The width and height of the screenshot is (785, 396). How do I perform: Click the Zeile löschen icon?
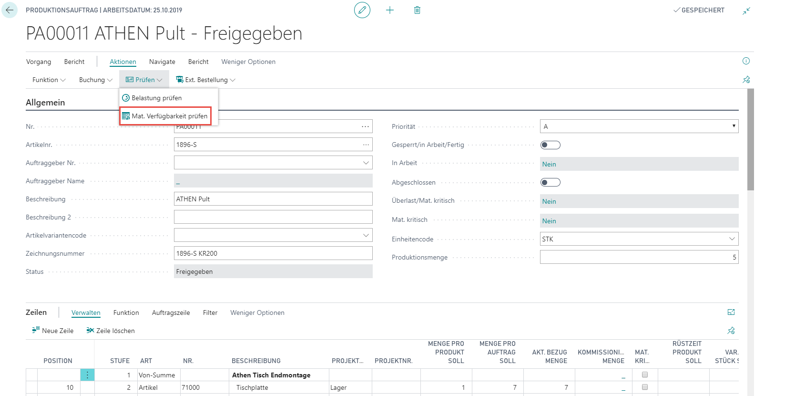[90, 330]
